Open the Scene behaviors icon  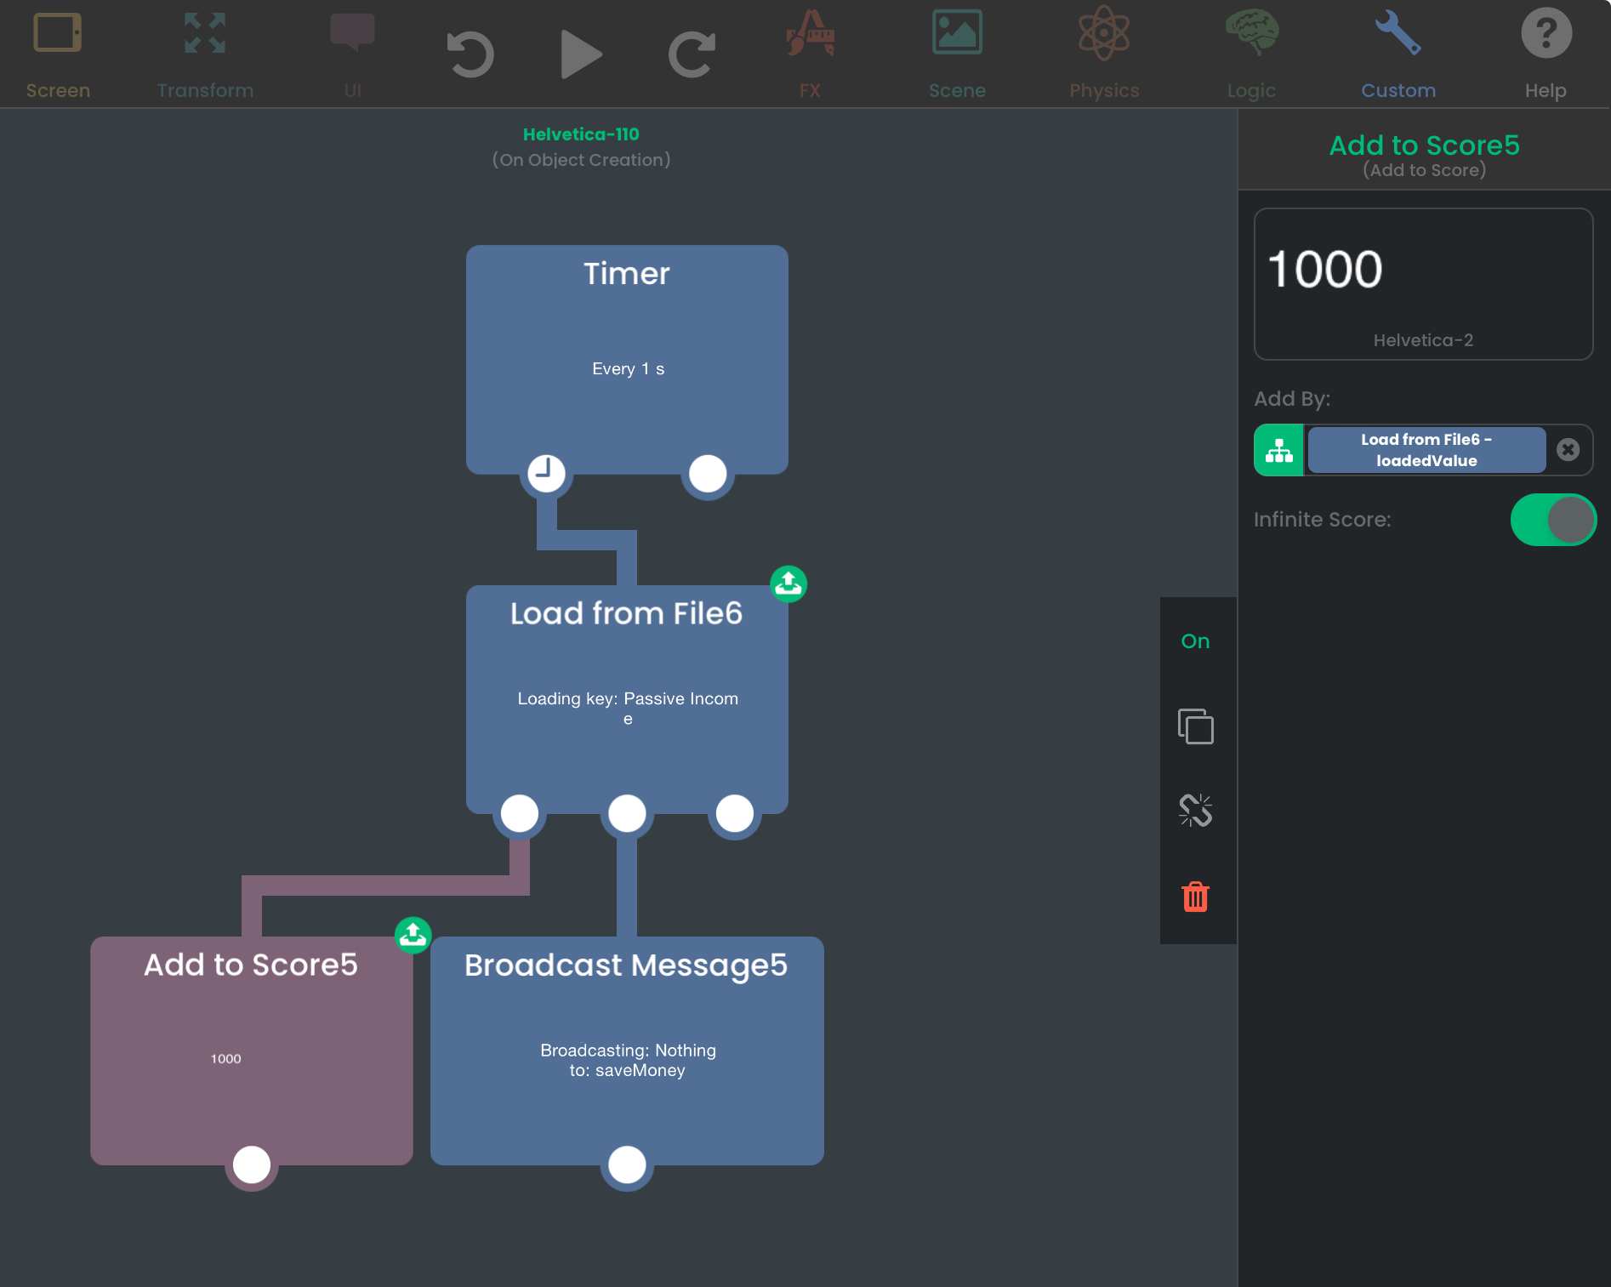[957, 32]
